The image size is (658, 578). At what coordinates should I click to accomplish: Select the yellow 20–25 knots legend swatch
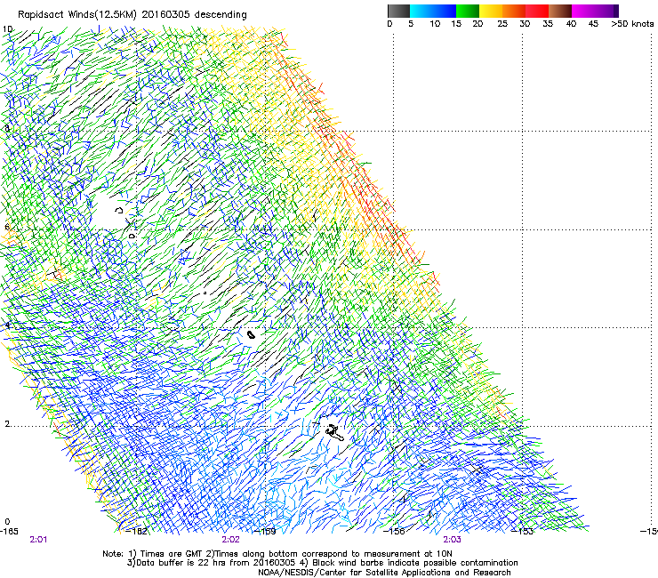pos(491,11)
